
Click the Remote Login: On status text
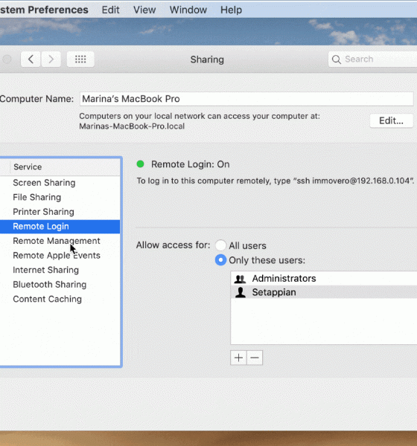coord(191,164)
